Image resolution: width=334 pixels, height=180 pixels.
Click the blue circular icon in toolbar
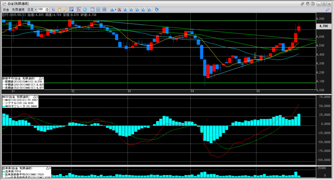pyautogui.click(x=85, y=9)
